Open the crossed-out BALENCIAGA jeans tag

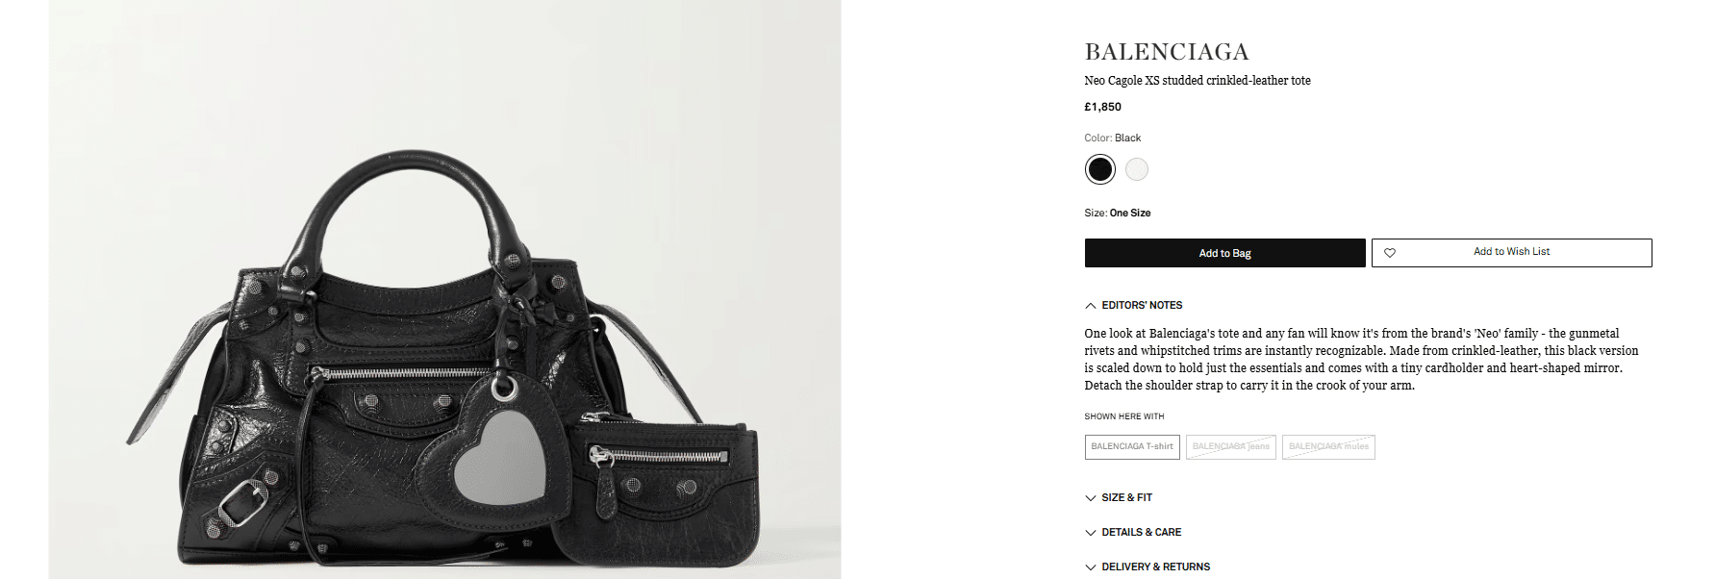click(x=1230, y=446)
